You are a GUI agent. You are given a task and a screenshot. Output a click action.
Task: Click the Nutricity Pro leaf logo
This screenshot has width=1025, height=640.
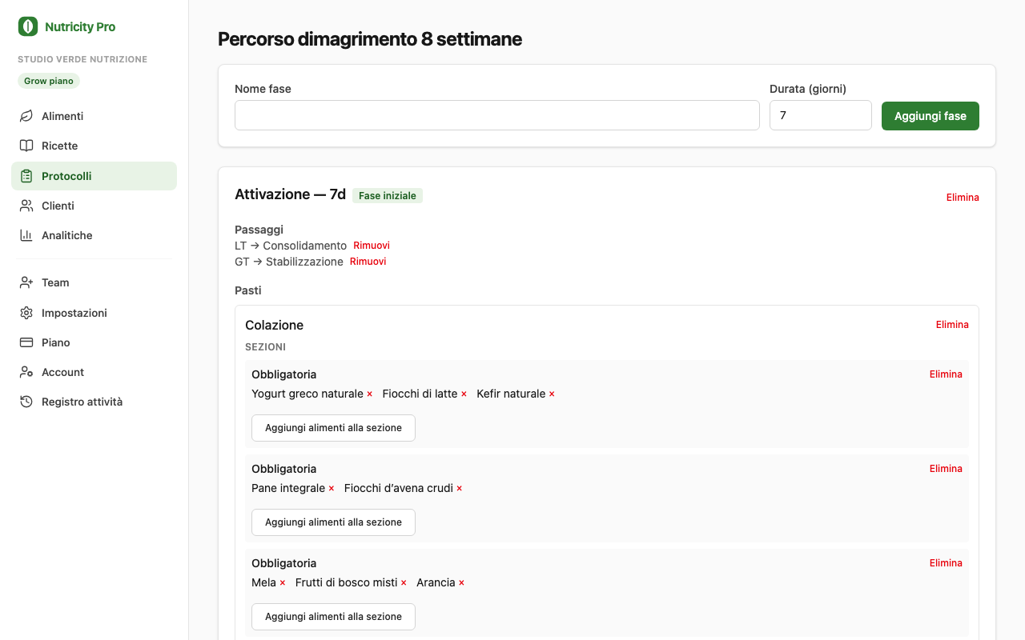tap(28, 26)
